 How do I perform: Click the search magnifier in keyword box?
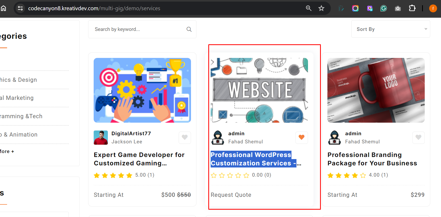pyautogui.click(x=189, y=29)
